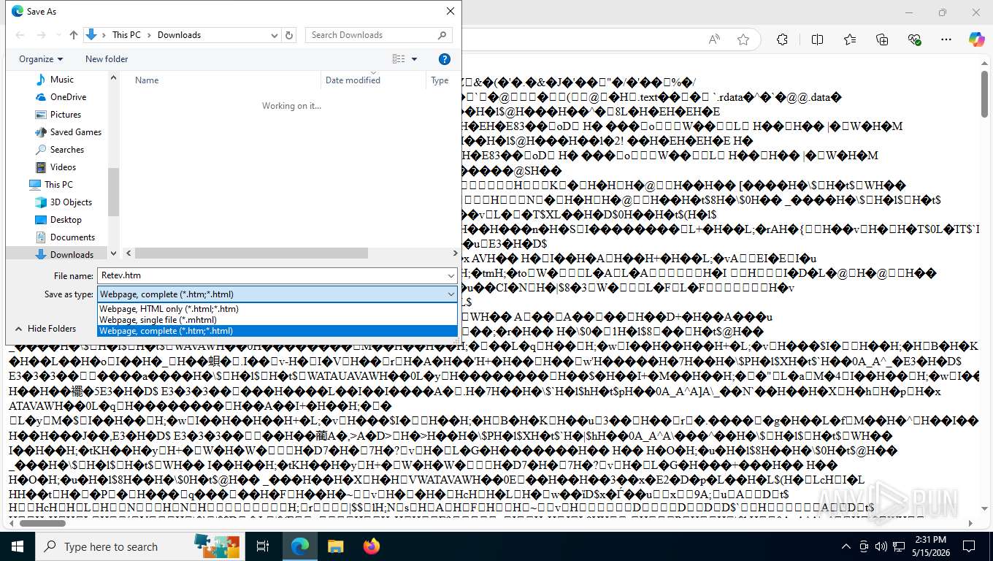Add page to favorites star icon
The height and width of the screenshot is (561, 993).
pyautogui.click(x=743, y=39)
